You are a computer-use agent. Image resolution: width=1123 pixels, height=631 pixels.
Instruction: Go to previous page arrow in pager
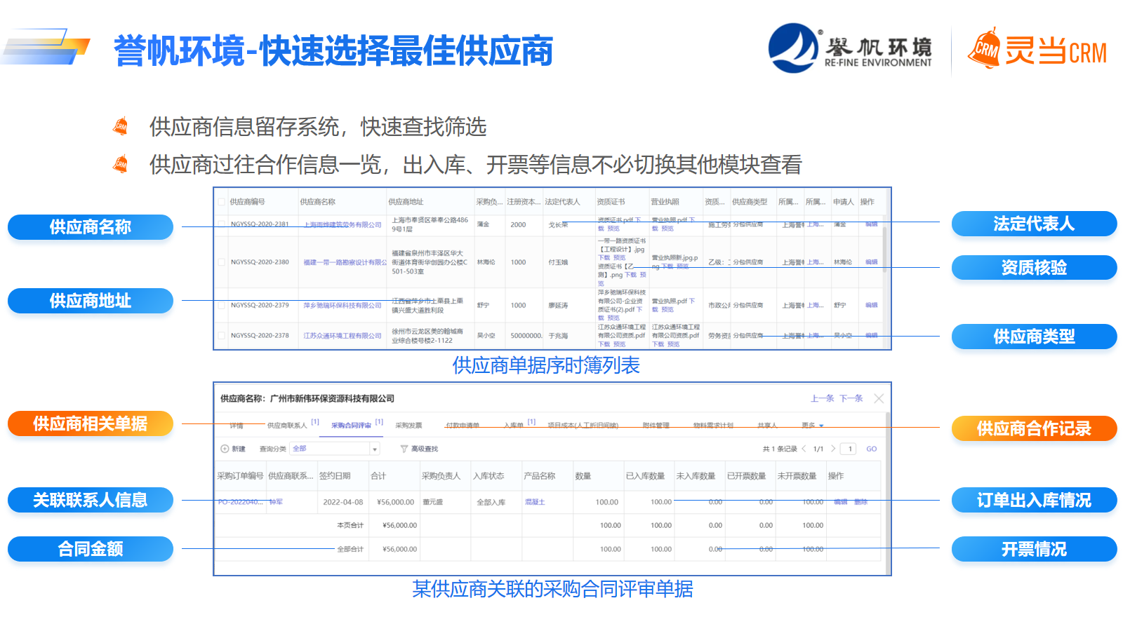804,449
